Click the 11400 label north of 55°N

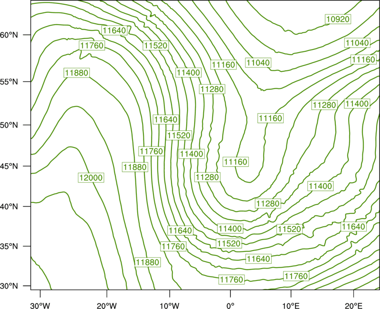point(188,72)
